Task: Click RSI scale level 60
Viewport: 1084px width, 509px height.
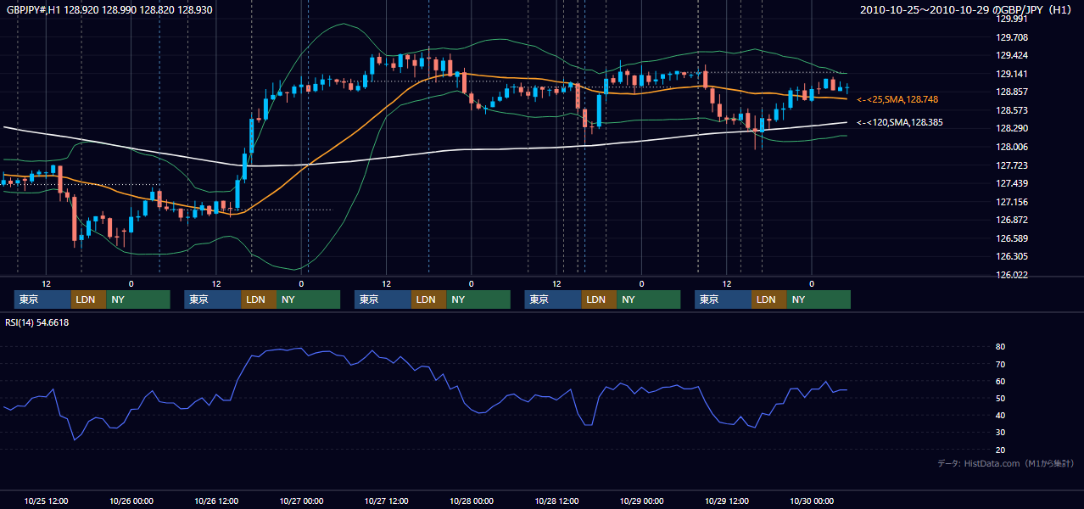Action: pyautogui.click(x=1001, y=381)
